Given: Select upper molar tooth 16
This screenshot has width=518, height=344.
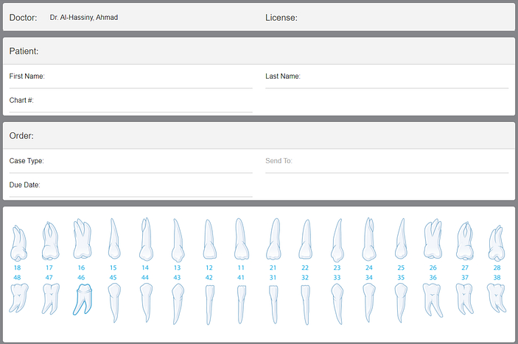Looking at the screenshot, I should pyautogui.click(x=81, y=240).
